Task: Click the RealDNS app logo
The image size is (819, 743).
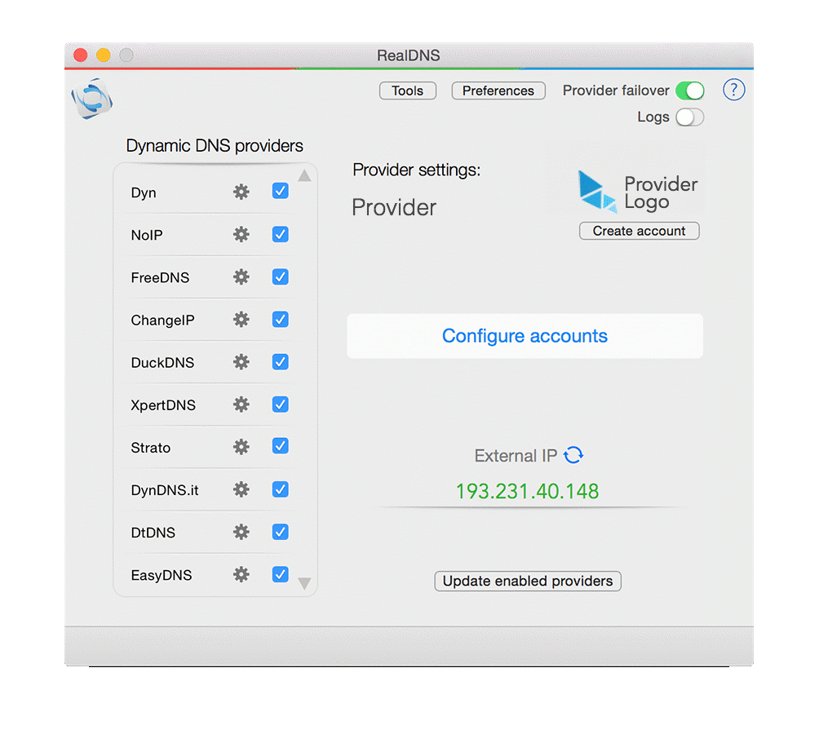Action: pyautogui.click(x=91, y=99)
